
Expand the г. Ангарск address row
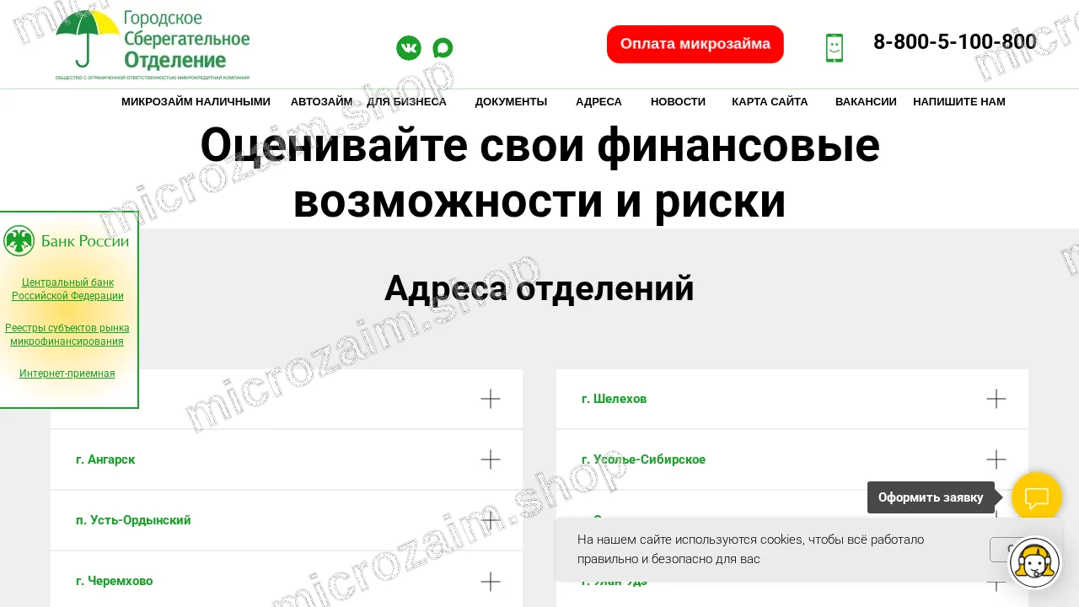tap(287, 459)
